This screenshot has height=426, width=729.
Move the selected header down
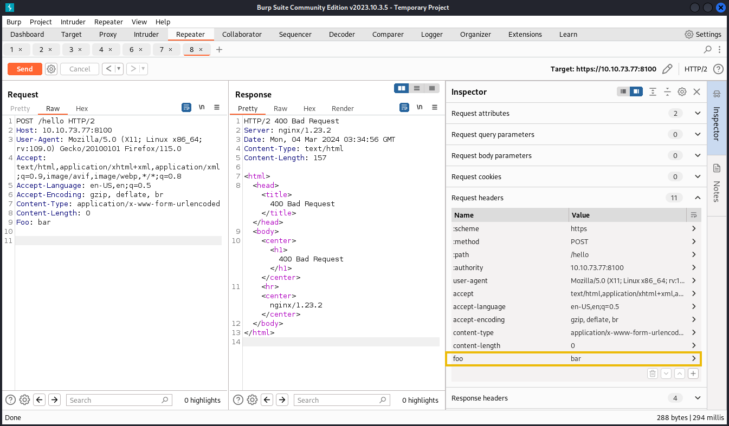tap(666, 373)
